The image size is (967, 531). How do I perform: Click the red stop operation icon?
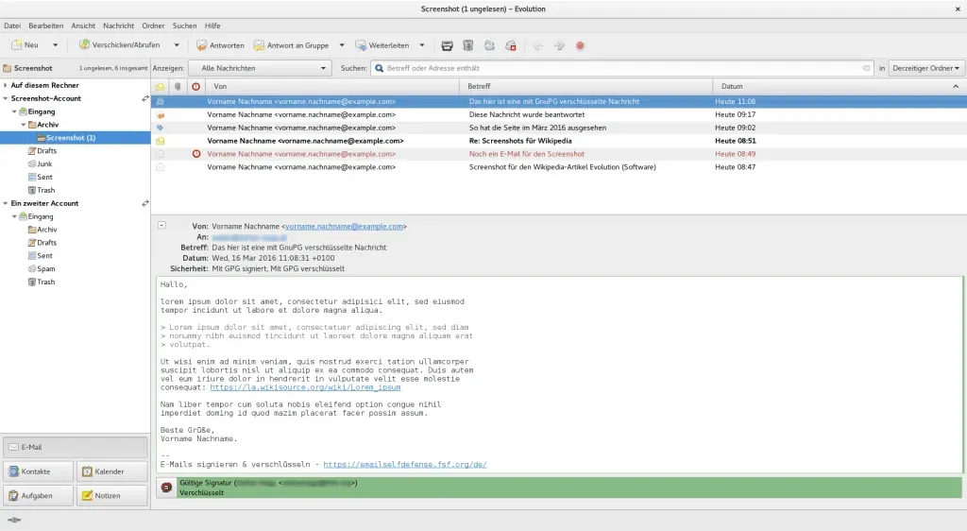point(580,45)
